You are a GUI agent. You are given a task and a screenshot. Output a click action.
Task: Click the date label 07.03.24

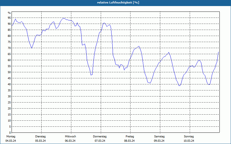pyautogui.click(x=100, y=141)
